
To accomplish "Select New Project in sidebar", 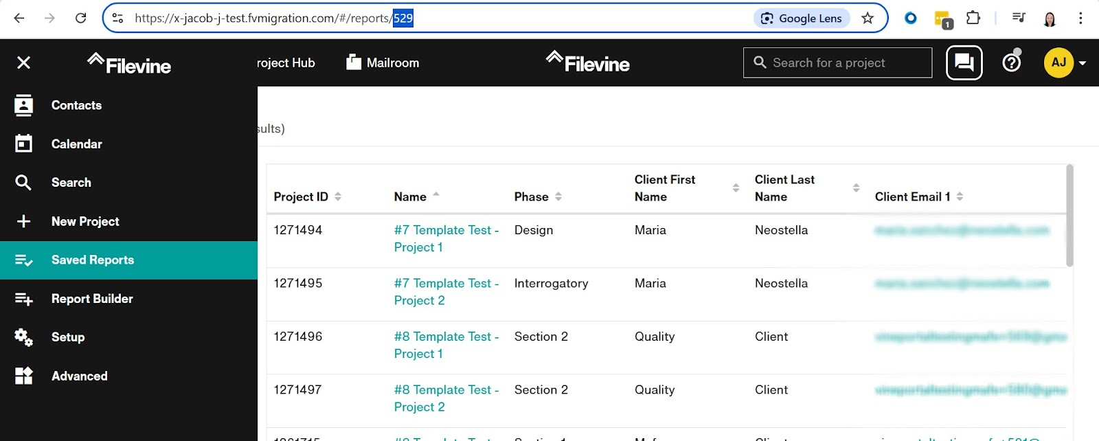I will tap(128, 221).
